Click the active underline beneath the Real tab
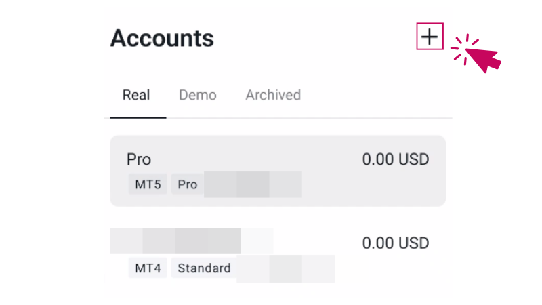This screenshot has width=542, height=305. tap(138, 117)
